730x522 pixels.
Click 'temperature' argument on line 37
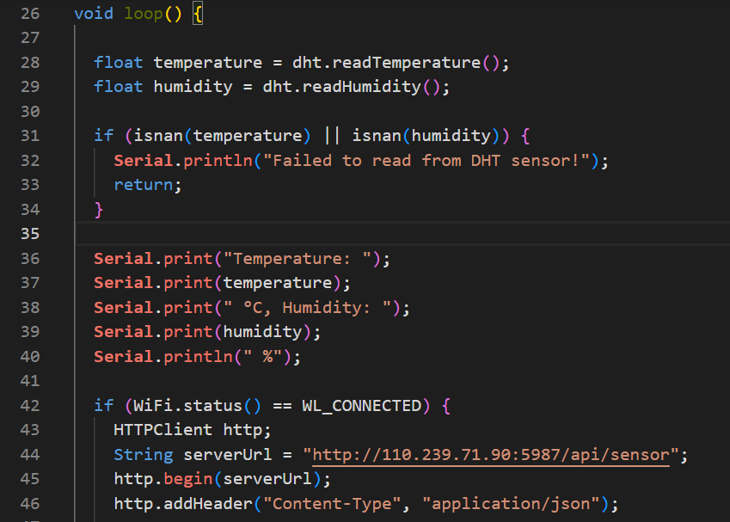coord(278,283)
